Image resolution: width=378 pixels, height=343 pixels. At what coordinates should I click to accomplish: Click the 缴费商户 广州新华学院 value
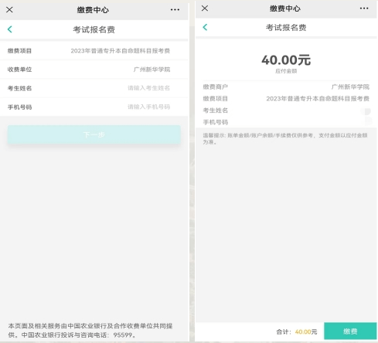pos(350,87)
